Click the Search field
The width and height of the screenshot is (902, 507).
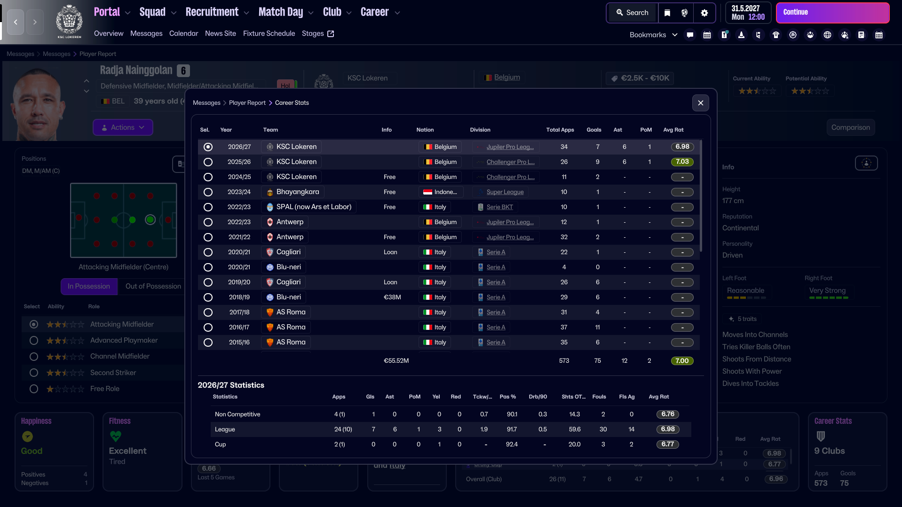pos(632,13)
